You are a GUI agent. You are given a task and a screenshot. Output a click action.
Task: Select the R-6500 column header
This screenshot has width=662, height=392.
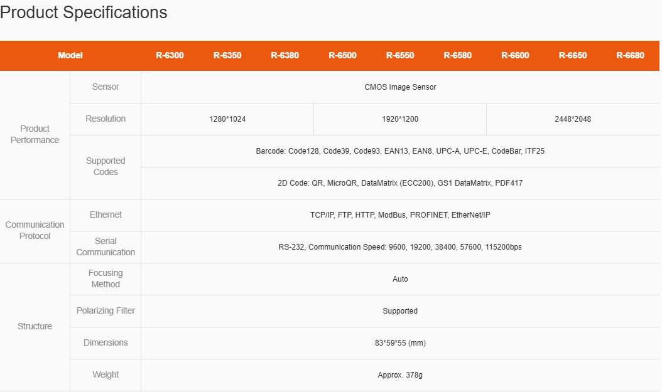tap(342, 55)
